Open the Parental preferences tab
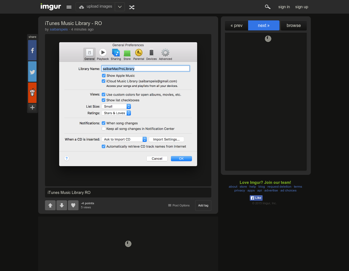Screen dimensions: 349x271 coord(139,54)
